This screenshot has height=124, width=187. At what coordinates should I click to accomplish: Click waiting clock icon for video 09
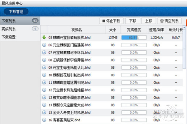point(44,67)
